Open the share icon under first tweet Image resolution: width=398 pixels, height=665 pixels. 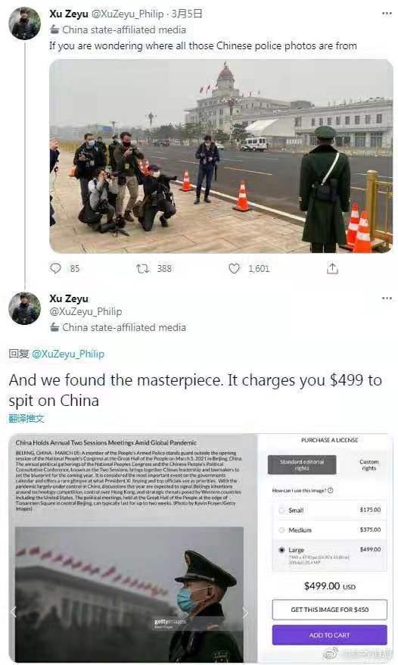pyautogui.click(x=332, y=268)
